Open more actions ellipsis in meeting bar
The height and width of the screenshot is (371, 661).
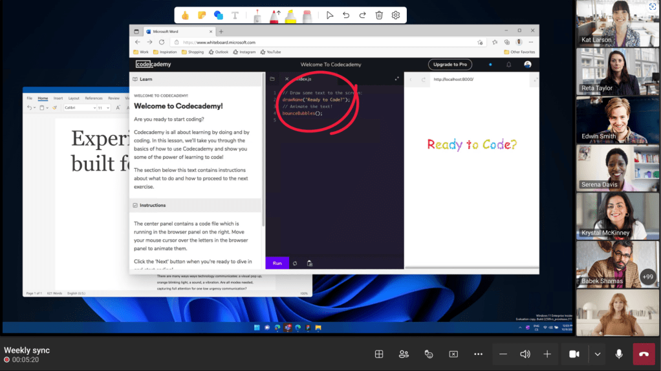tap(478, 354)
